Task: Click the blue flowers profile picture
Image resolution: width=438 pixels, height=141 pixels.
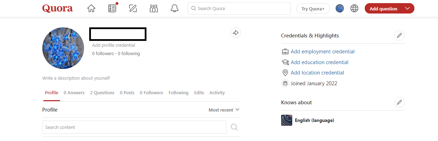Action: point(63,48)
